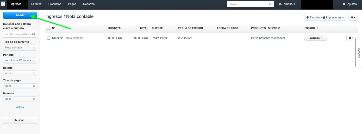Screen dimensions: 362x134
Task: Click the FECHA DE PAGO column header
Action: 228,28
